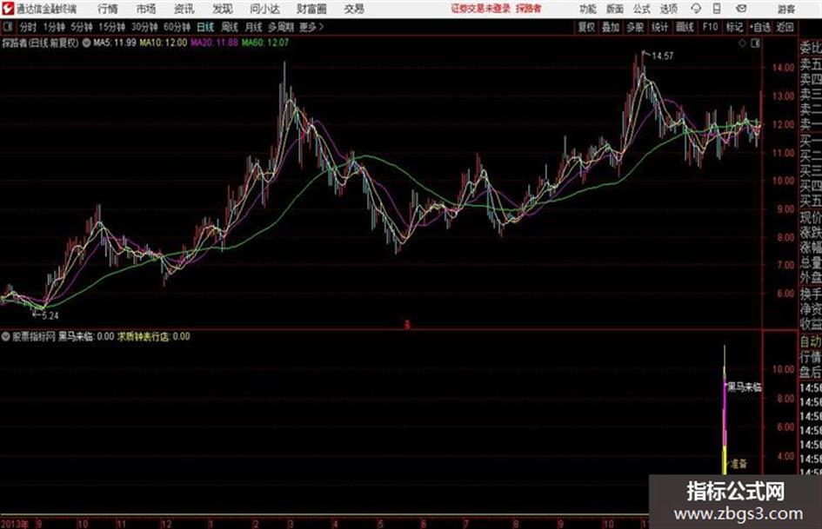The height and width of the screenshot is (529, 822).
Task: Click the 求购钟表行店: 0.00 indicator value
Action: (x=154, y=336)
